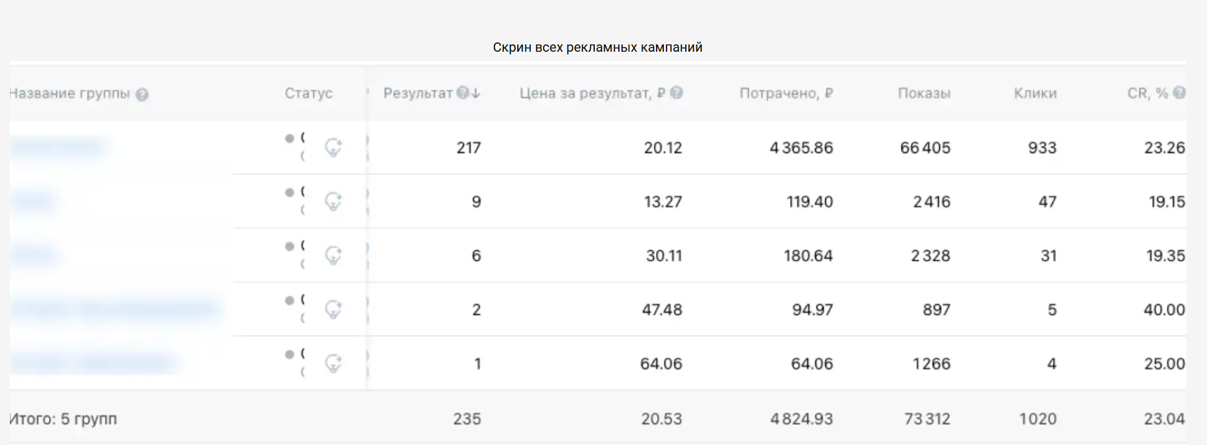
Task: Click spent amount 94.97
Action: pos(813,310)
